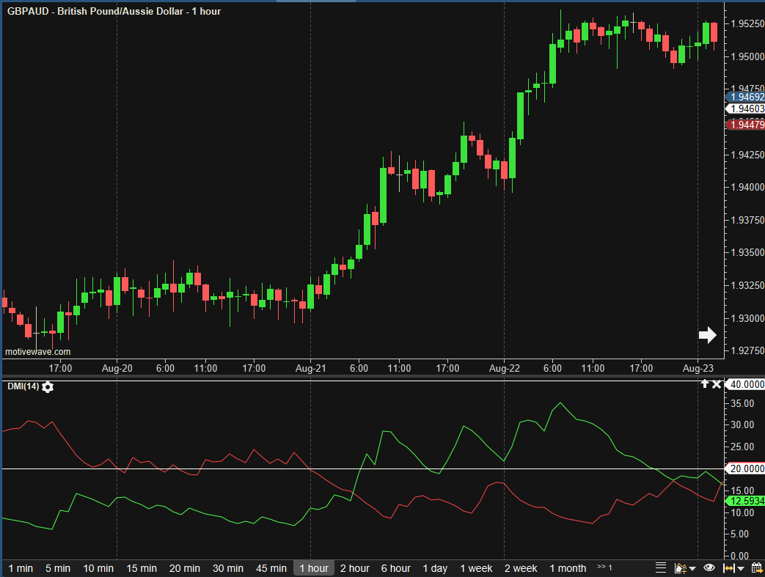
Task: Move DMI panel up with arrow icon
Action: [x=705, y=384]
